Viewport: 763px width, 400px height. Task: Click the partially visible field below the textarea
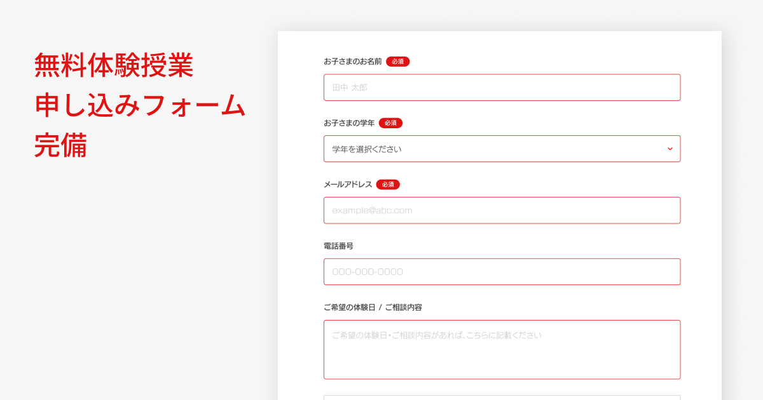coord(502,397)
